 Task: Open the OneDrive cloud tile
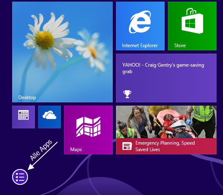49,117
